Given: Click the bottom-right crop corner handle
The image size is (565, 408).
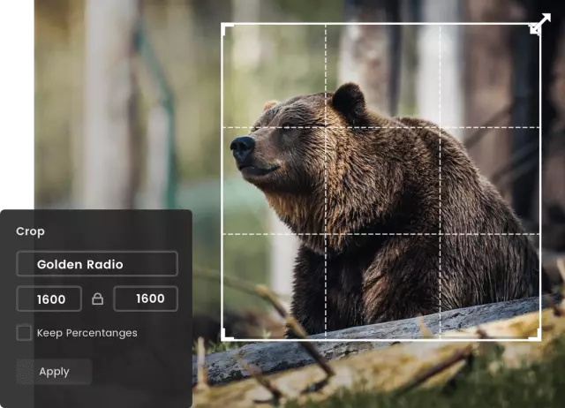Looking at the screenshot, I should coord(535,334).
